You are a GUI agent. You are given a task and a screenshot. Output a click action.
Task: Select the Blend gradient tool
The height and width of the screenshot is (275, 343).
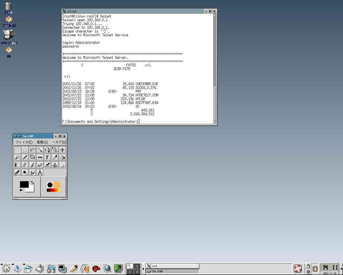tap(17, 165)
